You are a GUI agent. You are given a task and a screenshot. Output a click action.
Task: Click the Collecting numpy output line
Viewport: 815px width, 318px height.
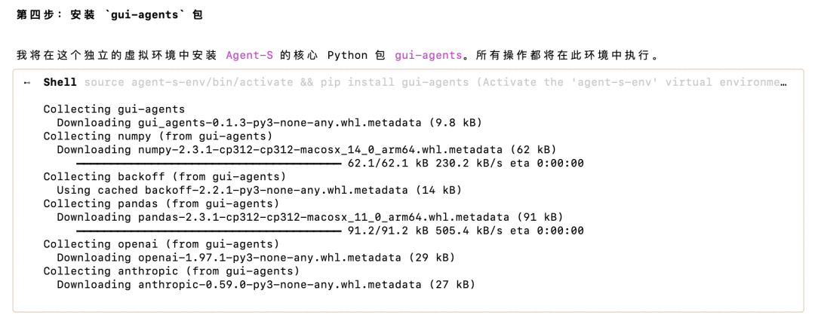pos(158,136)
